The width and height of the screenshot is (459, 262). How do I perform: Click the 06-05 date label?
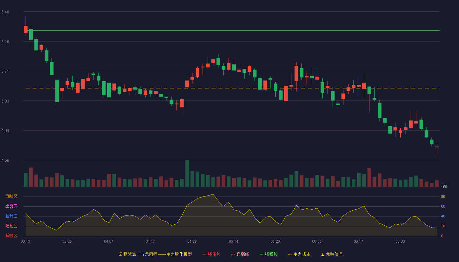317,241
